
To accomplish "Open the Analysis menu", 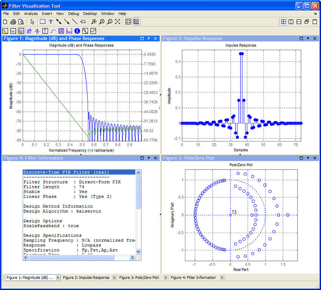I will [x=31, y=14].
